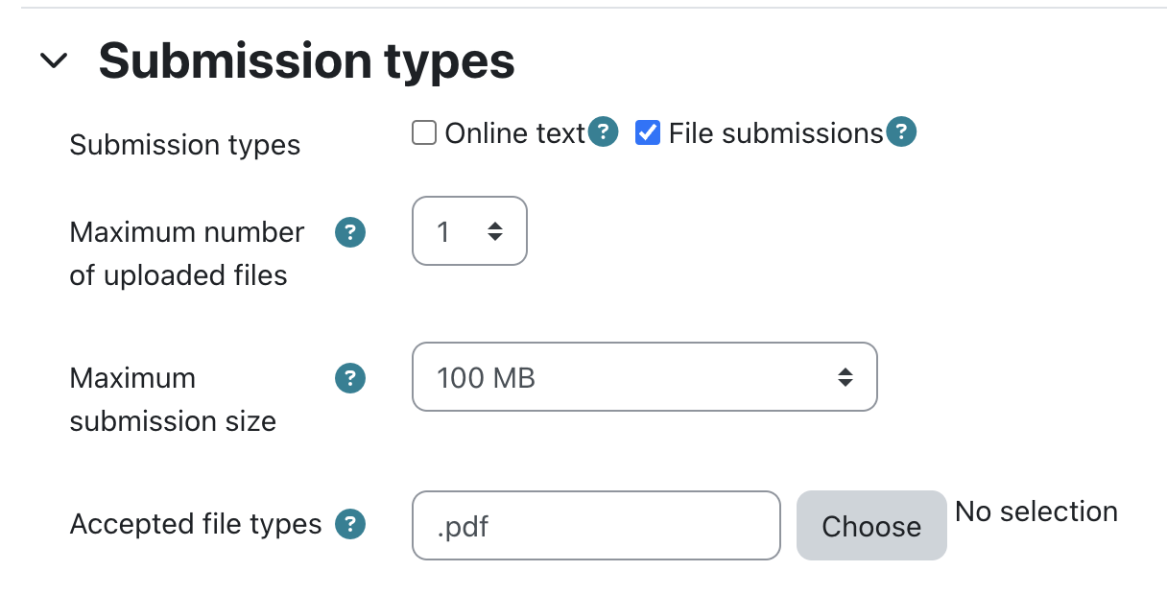Screen dimensions: 1167x595
Task: Open the 100 MB submission size dropdown
Action: [644, 377]
